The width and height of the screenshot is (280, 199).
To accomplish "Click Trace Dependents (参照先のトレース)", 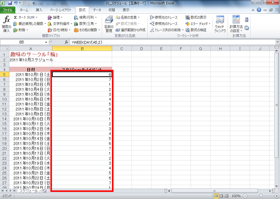I will pos(164,24).
